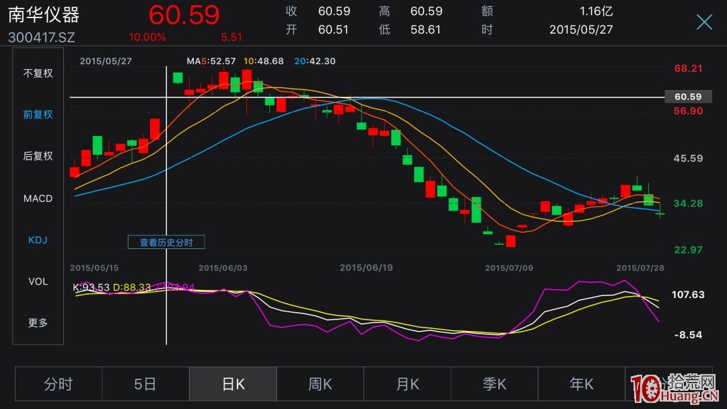
Task: Open the 年K yearly chart tab
Action: click(x=581, y=384)
